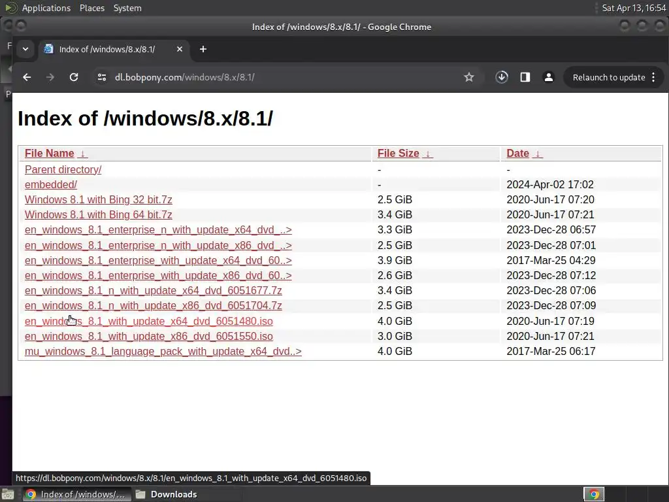The width and height of the screenshot is (669, 502).
Task: Click the show desktop icon in taskbar
Action: tap(7, 494)
